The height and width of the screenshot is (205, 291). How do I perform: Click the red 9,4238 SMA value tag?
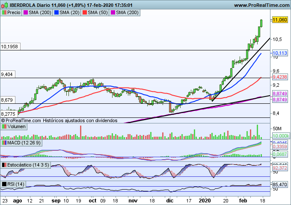[280, 77]
